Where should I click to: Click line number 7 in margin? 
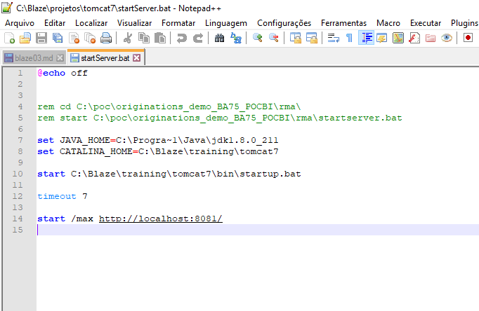(20, 140)
